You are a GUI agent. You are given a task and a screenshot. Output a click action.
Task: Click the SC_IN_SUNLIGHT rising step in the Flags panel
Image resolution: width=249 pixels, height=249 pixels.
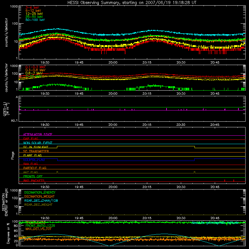pos(57,147)
